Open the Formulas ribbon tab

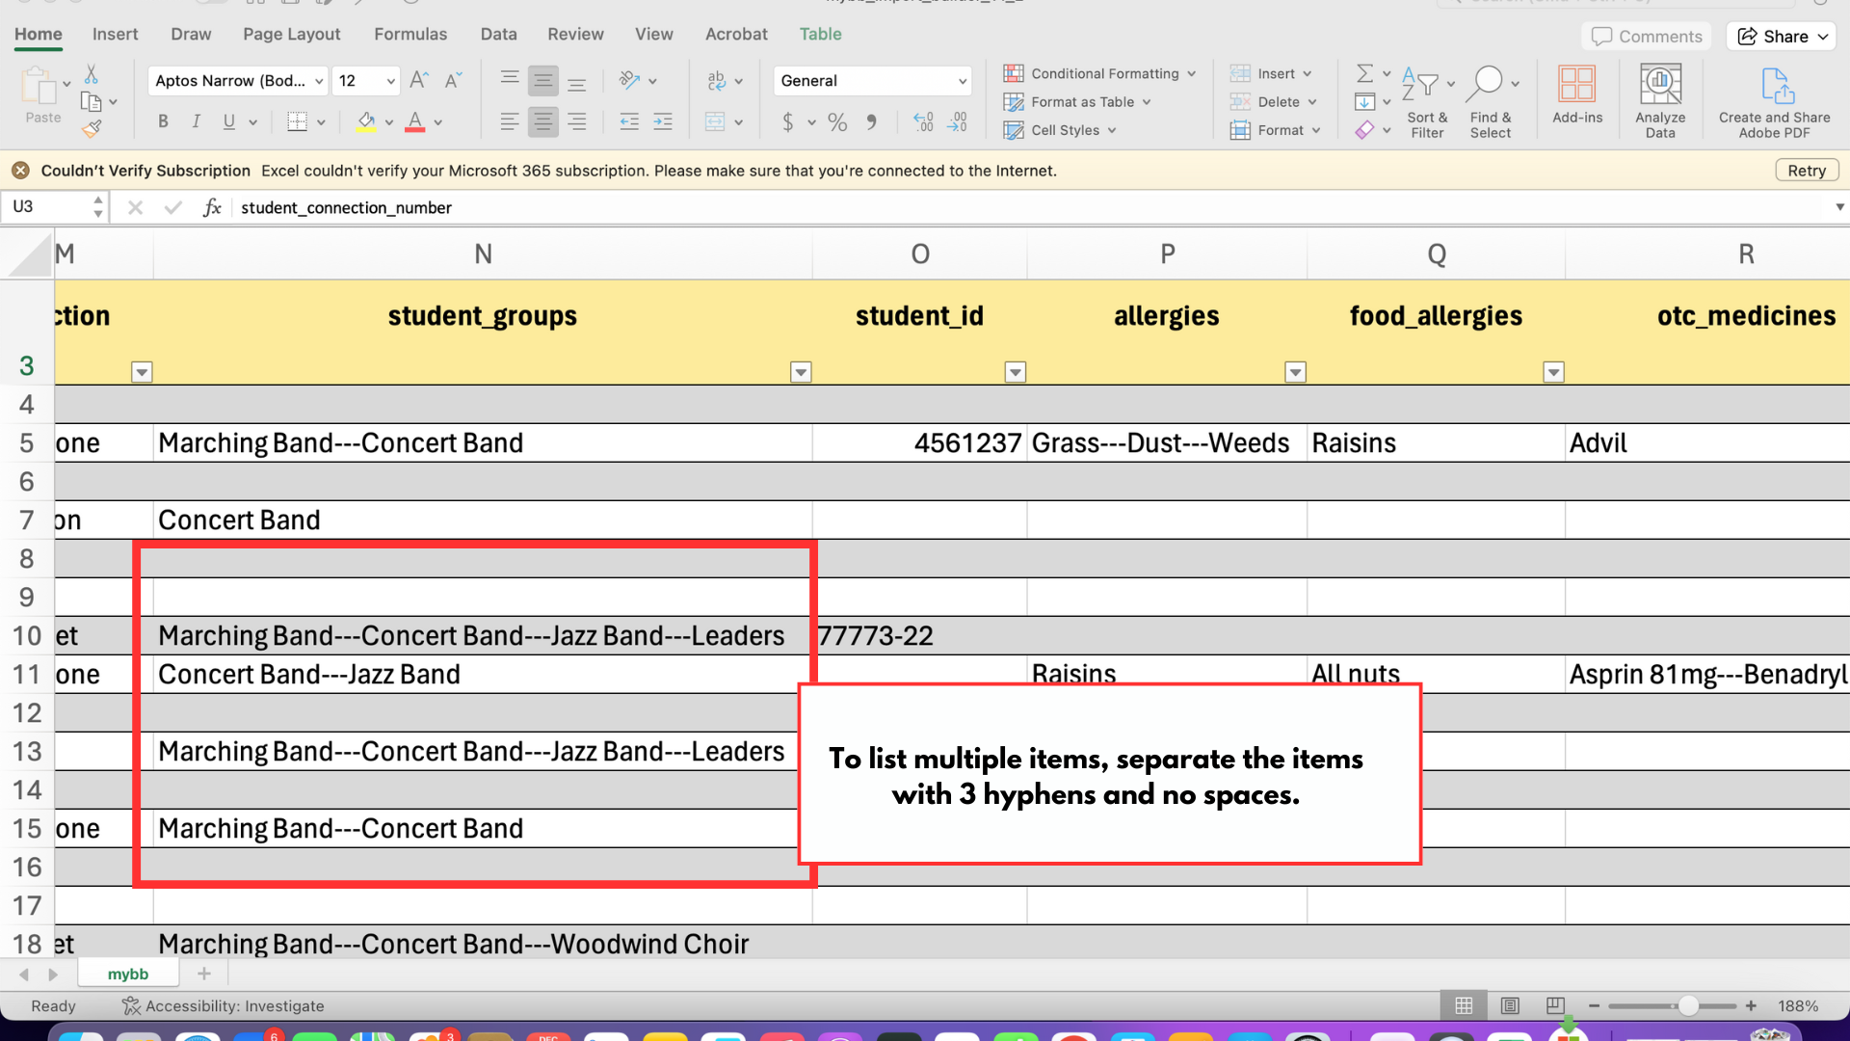410,34
